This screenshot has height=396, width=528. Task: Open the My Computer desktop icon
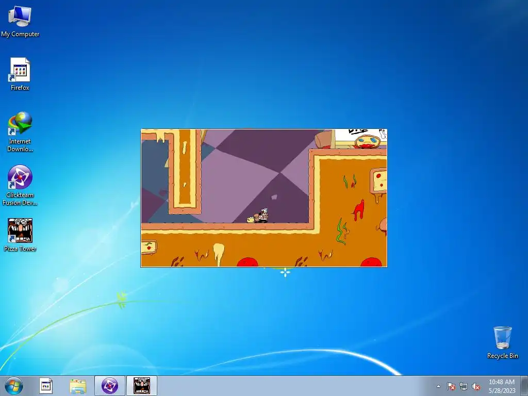click(20, 21)
